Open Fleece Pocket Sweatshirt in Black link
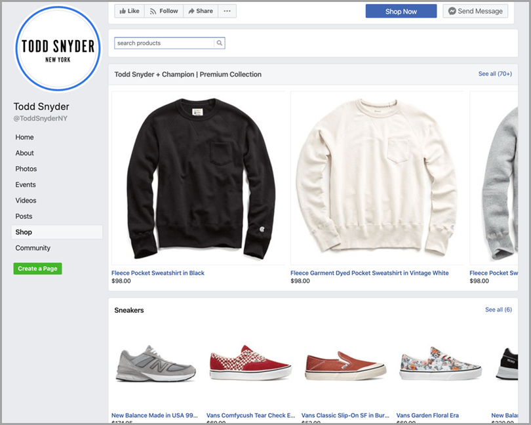The height and width of the screenshot is (425, 531). (x=158, y=273)
